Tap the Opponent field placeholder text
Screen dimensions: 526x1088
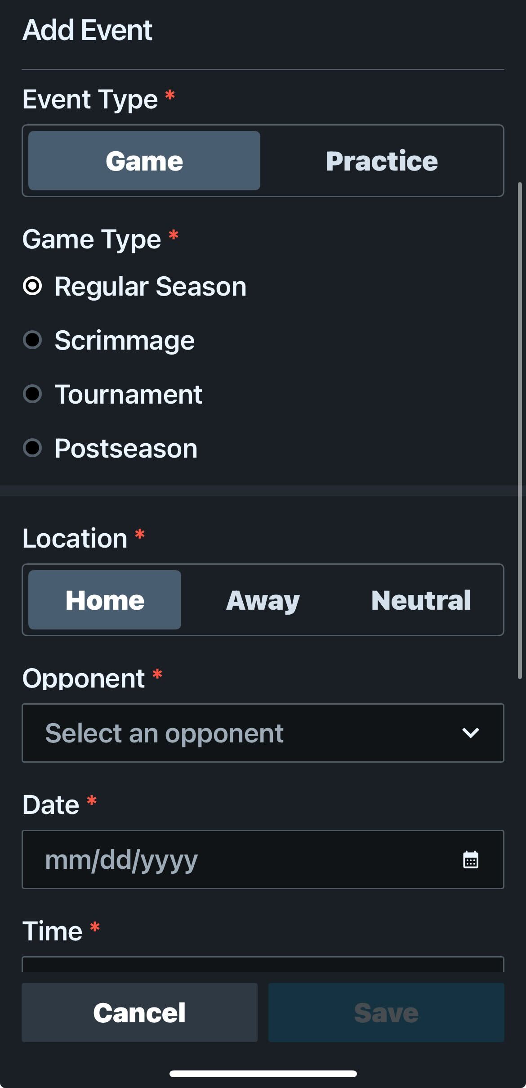164,733
